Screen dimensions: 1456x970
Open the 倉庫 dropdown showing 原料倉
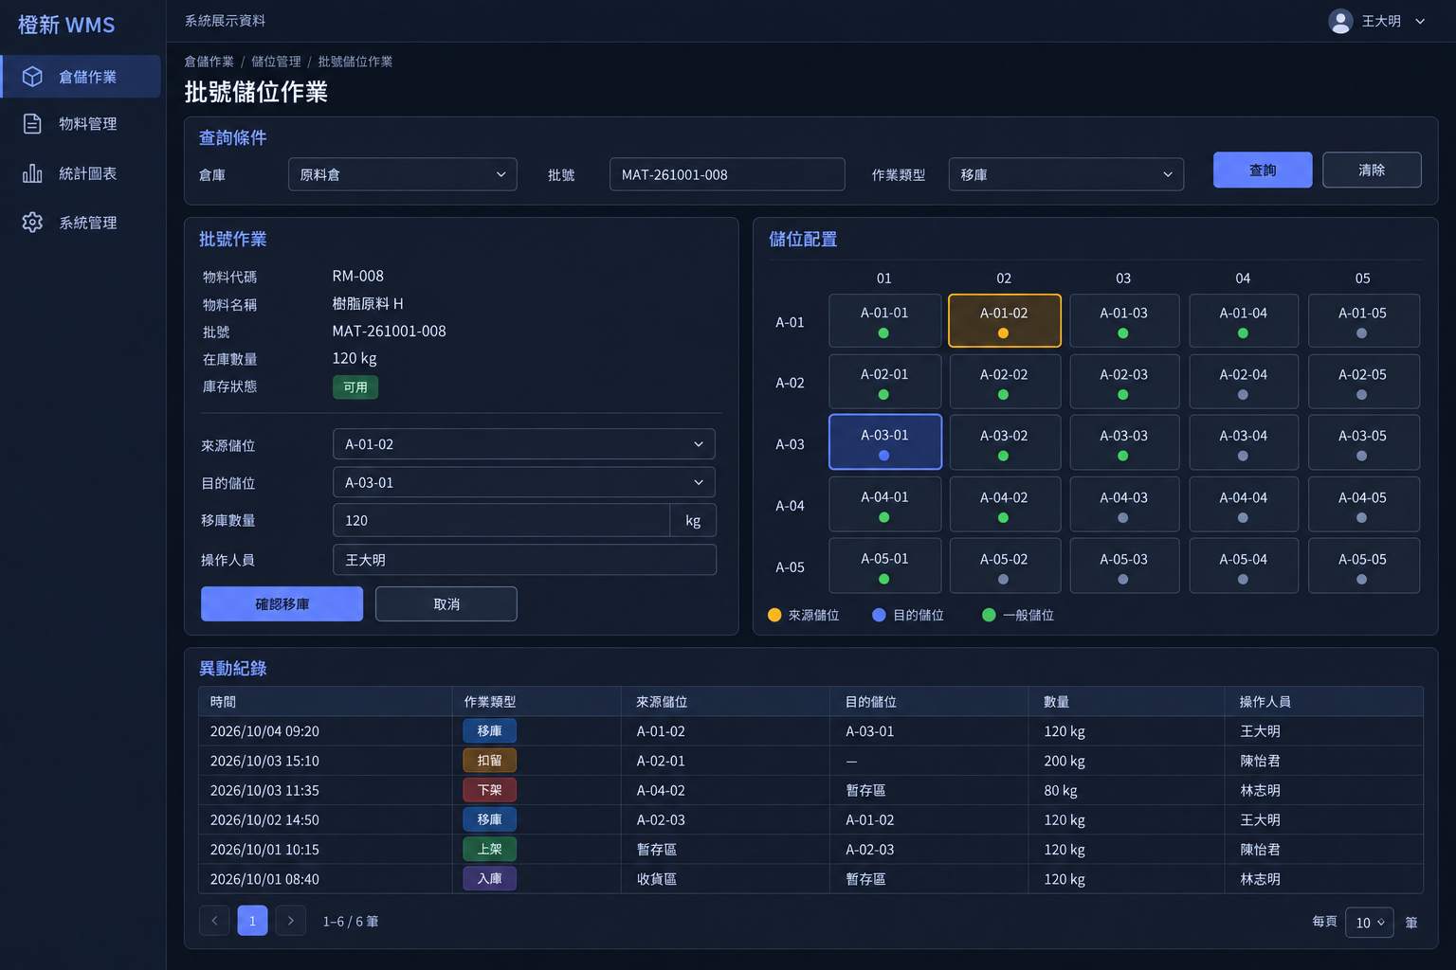(403, 174)
